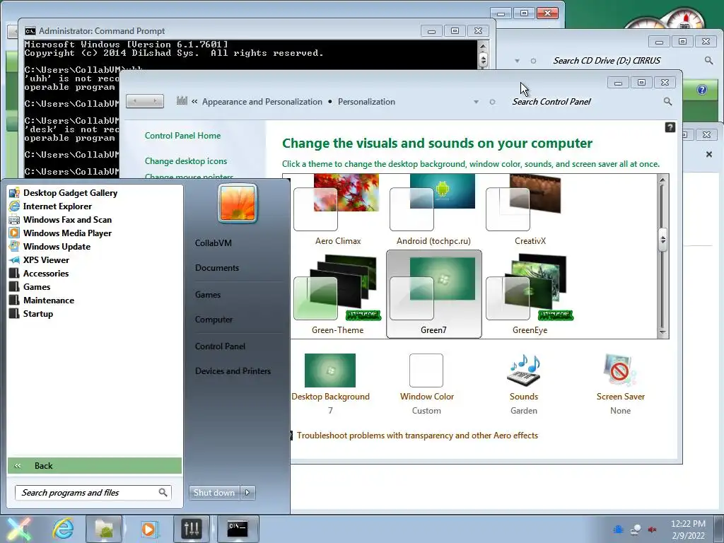Click the user account flower picture
This screenshot has width=724, height=543.
click(x=238, y=203)
